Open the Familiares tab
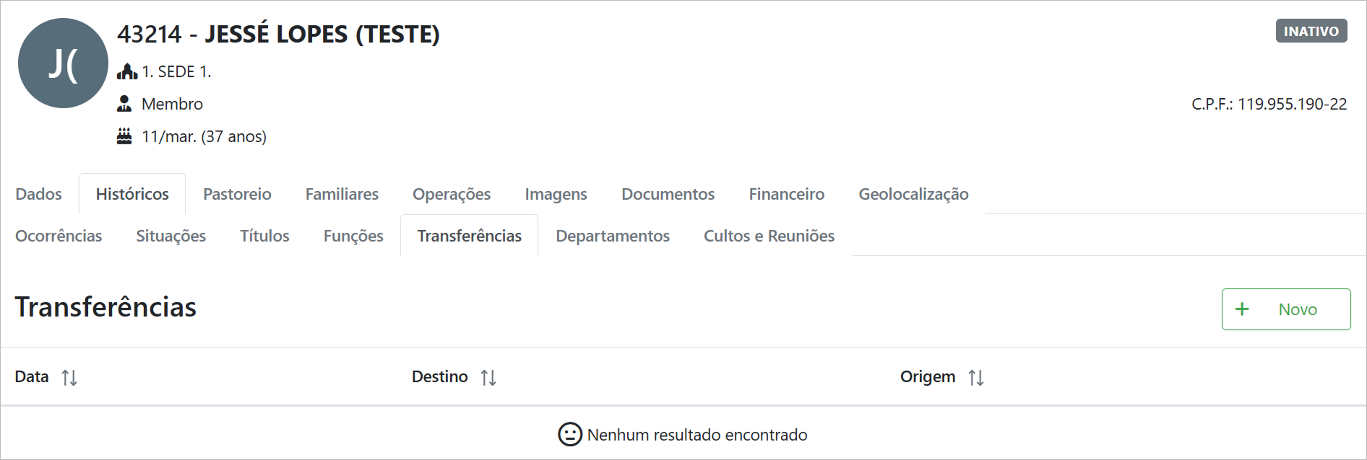 [x=342, y=194]
